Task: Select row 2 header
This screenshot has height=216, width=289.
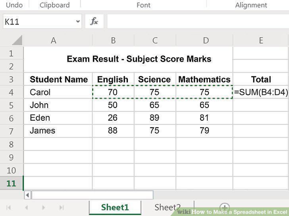Action: (x=12, y=66)
